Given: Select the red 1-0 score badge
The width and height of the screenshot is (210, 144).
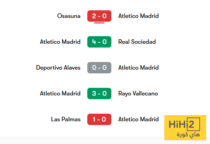Looking at the screenshot, I should pos(99,119).
